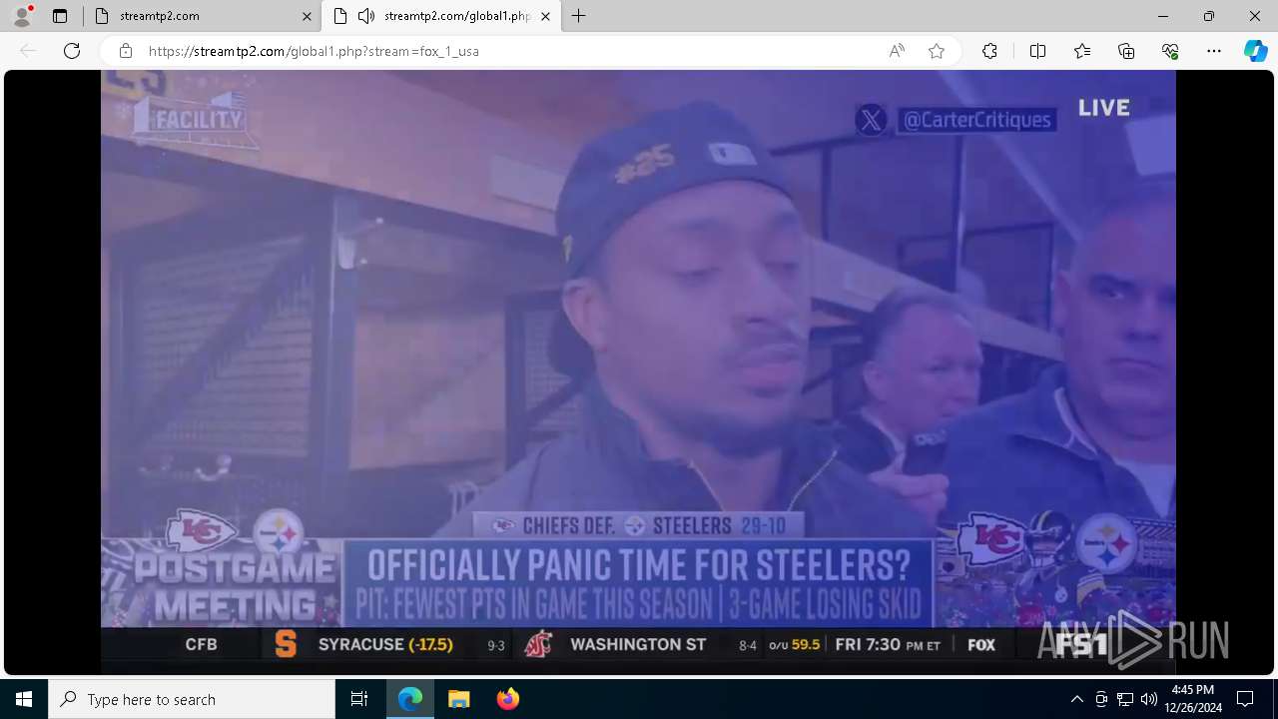Open the Copilot sidebar icon
The width and height of the screenshot is (1278, 719).
click(x=1255, y=51)
